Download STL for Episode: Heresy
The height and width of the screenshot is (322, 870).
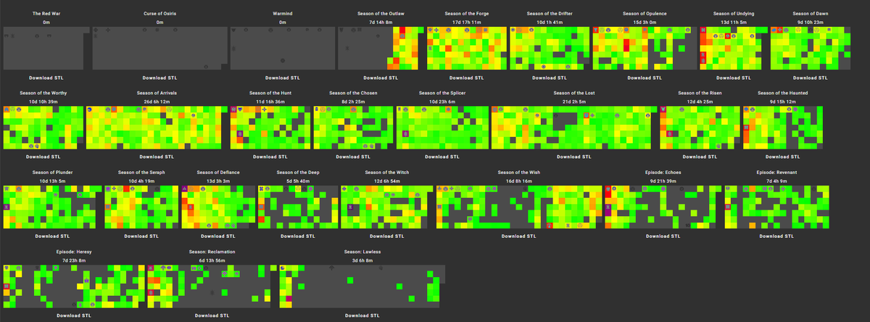(74, 316)
